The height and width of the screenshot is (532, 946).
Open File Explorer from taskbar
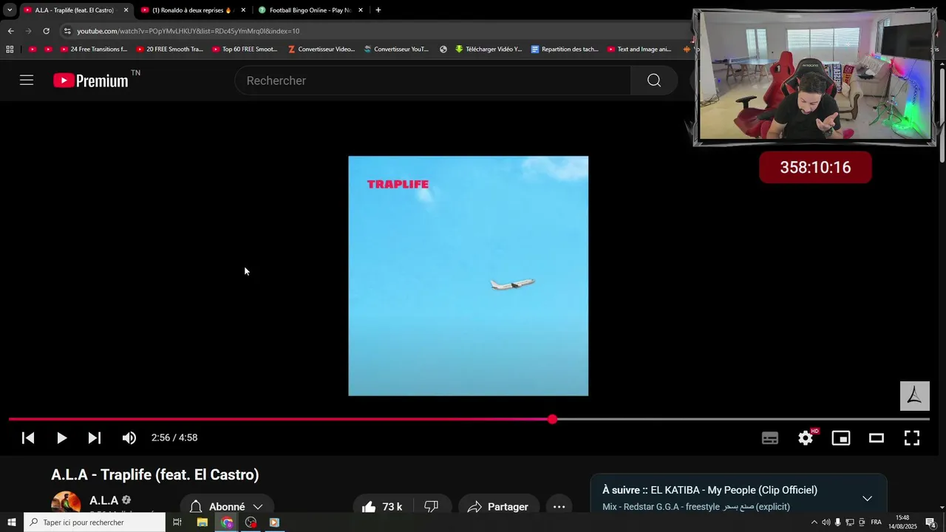pos(202,522)
